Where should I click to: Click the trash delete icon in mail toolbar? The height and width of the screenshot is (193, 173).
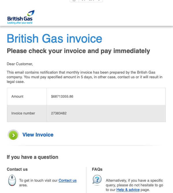74,1
